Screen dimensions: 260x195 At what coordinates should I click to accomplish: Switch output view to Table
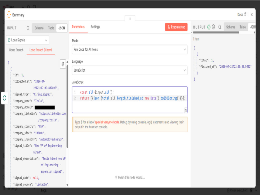tap(243, 27)
